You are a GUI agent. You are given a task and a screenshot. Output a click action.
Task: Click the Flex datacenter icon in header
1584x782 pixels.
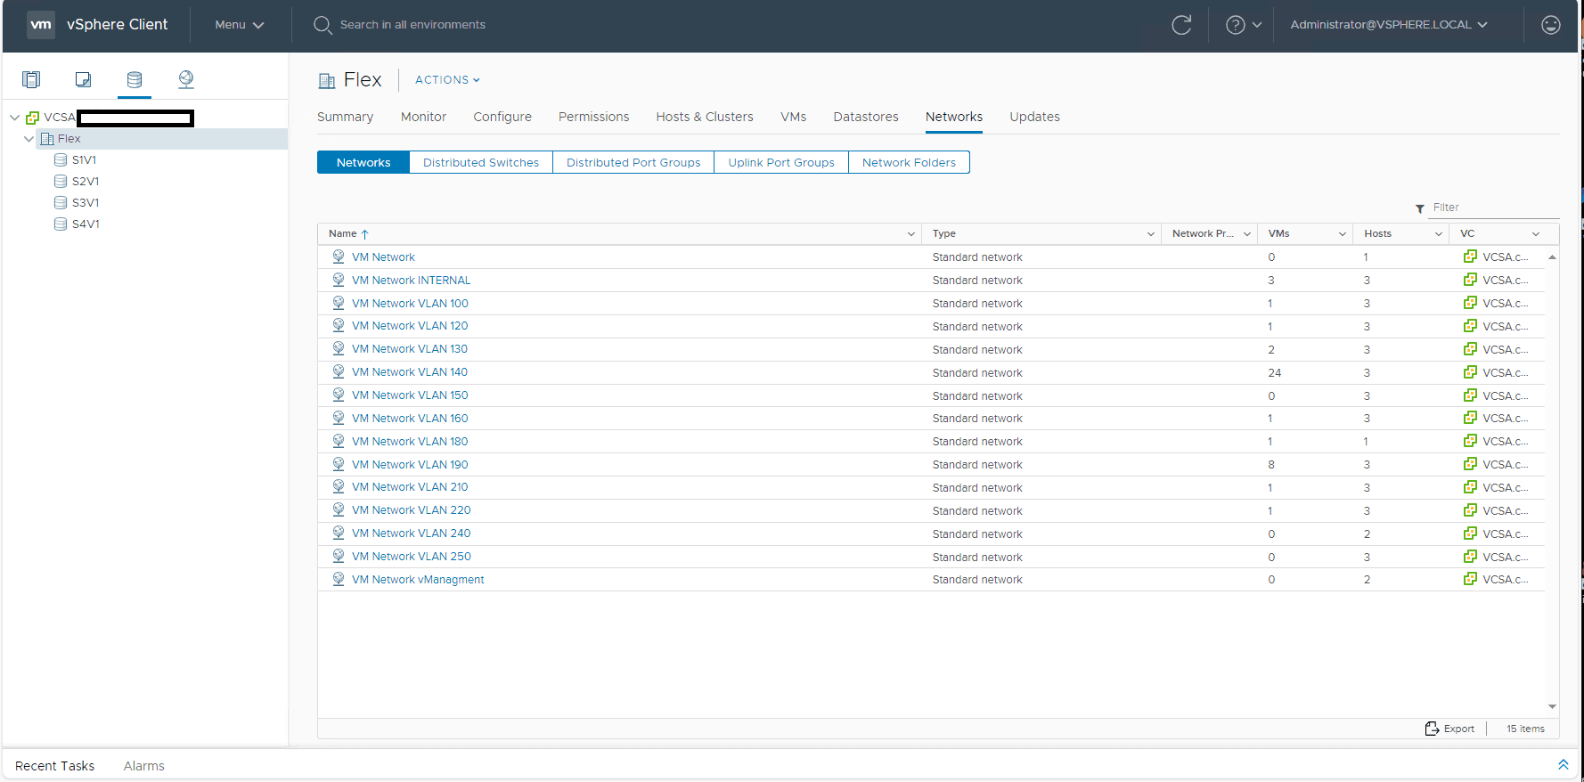coord(327,81)
